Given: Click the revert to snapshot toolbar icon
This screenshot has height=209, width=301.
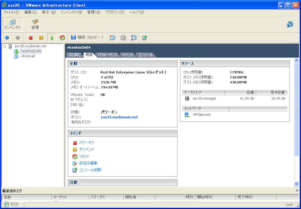Looking at the screenshot, I should click(123, 38).
